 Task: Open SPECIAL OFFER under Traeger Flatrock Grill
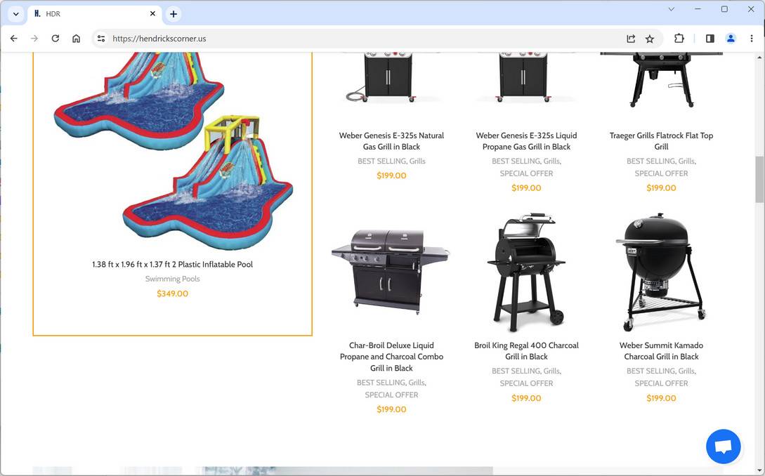(661, 173)
